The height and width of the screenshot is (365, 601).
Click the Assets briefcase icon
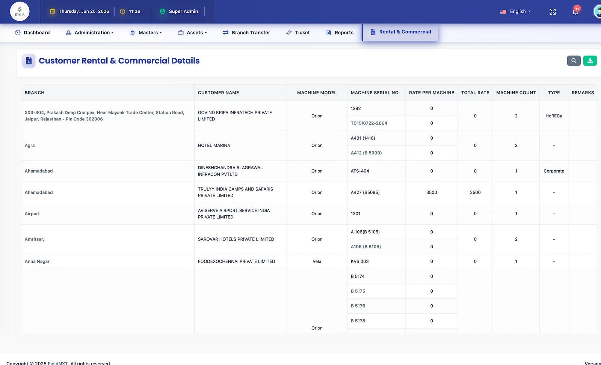pos(181,33)
